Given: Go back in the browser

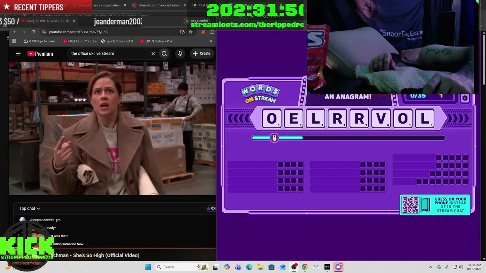Looking at the screenshot, I should pyautogui.click(x=15, y=32).
